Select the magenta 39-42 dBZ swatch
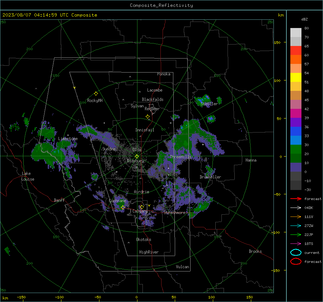Screen dimensions: 323x302 (296, 113)
